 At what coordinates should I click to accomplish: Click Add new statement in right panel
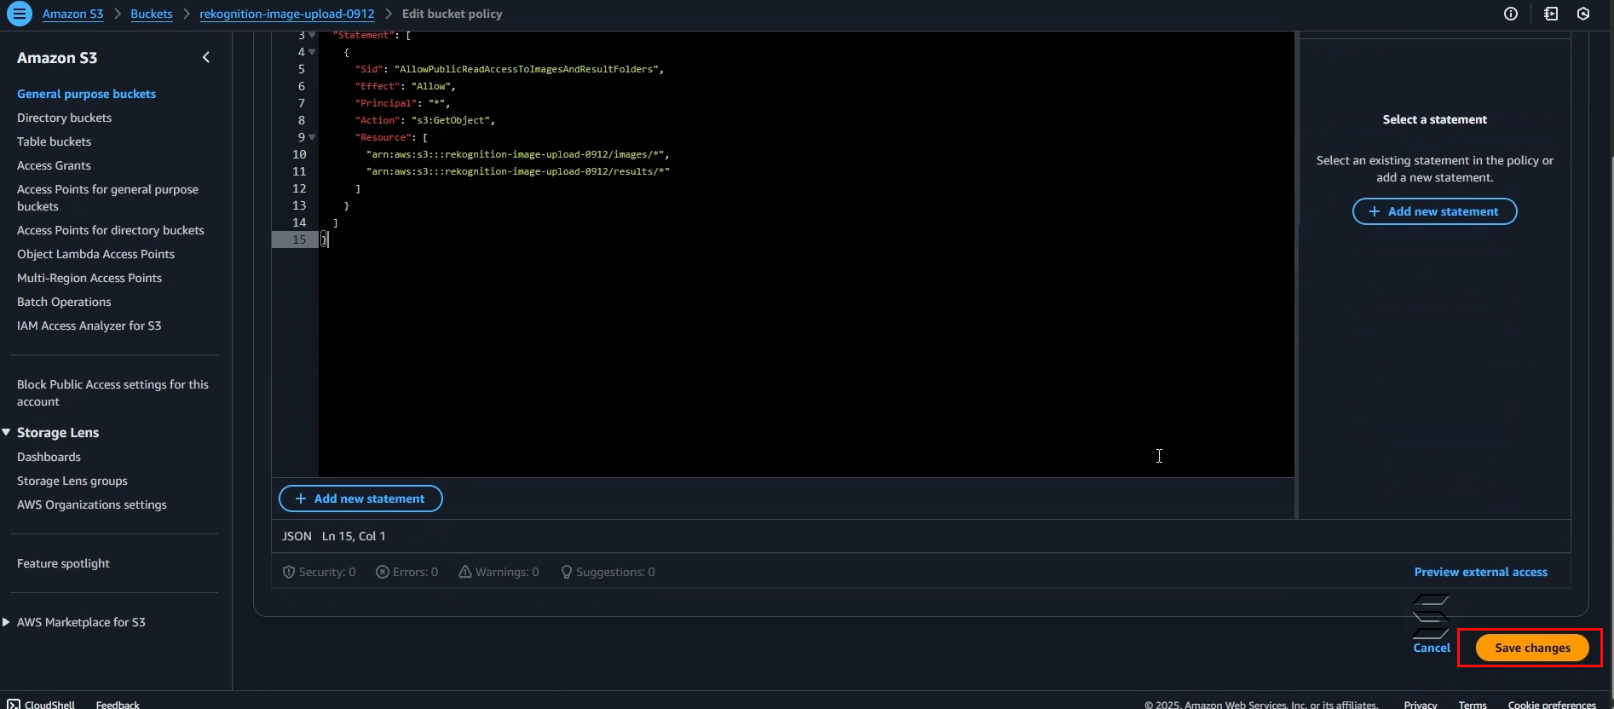1435,211
